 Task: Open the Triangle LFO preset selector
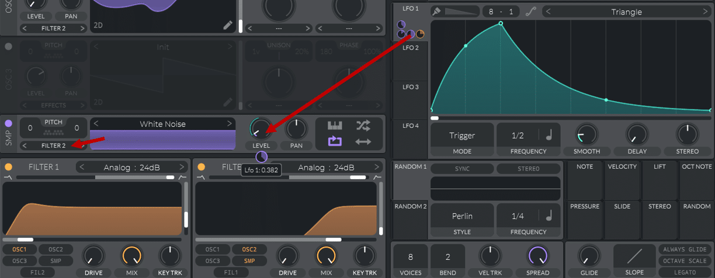point(626,12)
